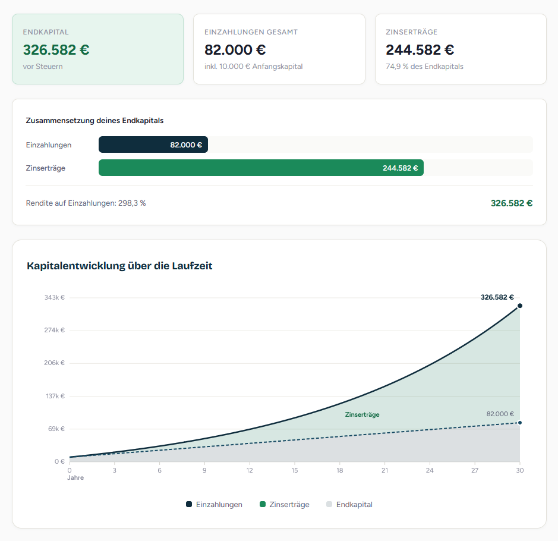This screenshot has height=541, width=558.
Task: Click the dark Einzahlungen bar showing 82.000 €
Action: (153, 144)
